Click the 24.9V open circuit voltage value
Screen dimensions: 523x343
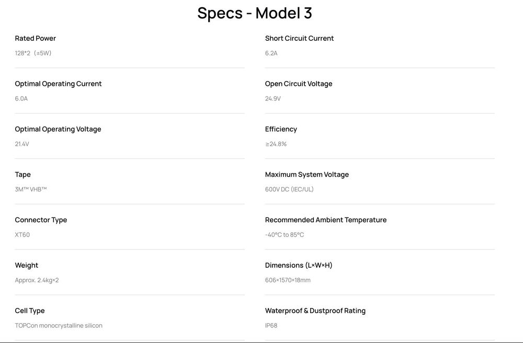(x=273, y=98)
